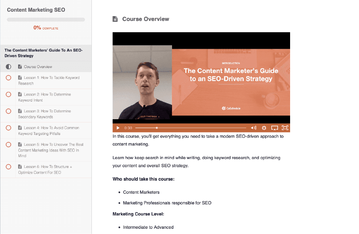
Task: Click the document icon next to Lesson 4
Action: pyautogui.click(x=20, y=128)
